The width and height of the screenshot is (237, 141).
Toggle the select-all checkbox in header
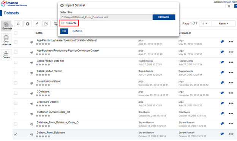[x=16, y=33]
